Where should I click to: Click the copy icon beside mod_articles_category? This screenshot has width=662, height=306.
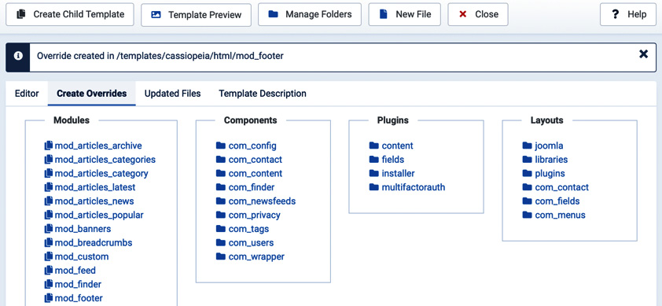click(49, 173)
